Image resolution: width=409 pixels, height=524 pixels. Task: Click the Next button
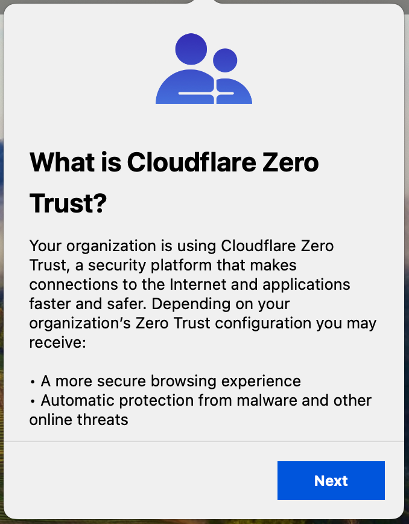click(331, 481)
